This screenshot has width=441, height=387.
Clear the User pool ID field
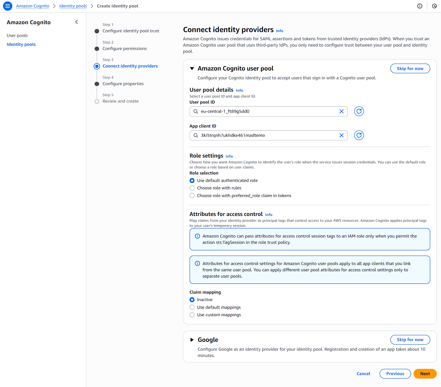pyautogui.click(x=341, y=111)
